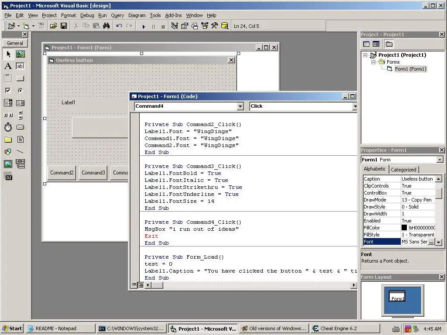Click the Command2 button on the form
447x335 pixels.
coord(62,173)
